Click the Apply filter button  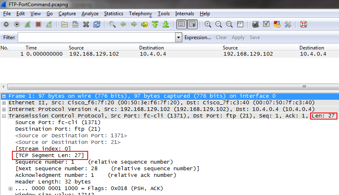[238, 38]
